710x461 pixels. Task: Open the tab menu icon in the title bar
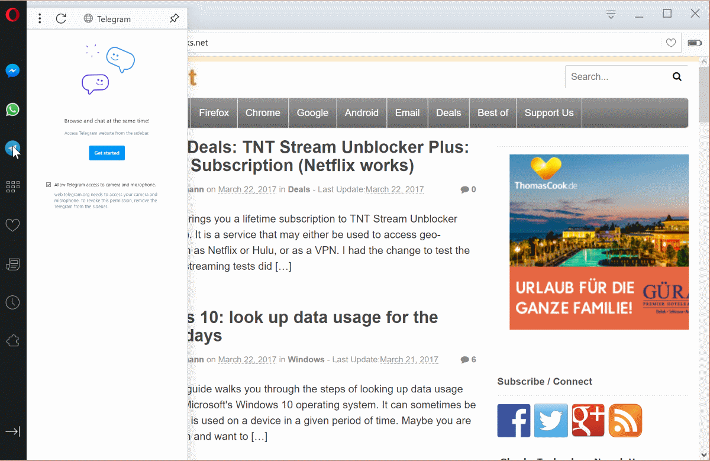(611, 14)
